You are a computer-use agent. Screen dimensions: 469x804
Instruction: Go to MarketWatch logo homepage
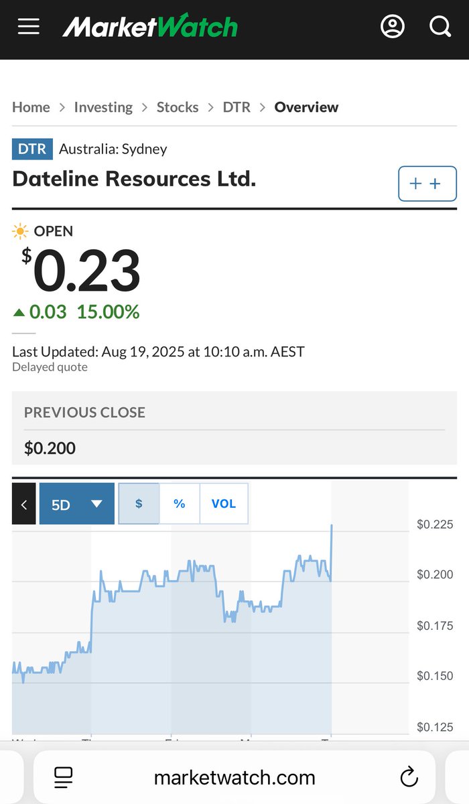point(150,27)
